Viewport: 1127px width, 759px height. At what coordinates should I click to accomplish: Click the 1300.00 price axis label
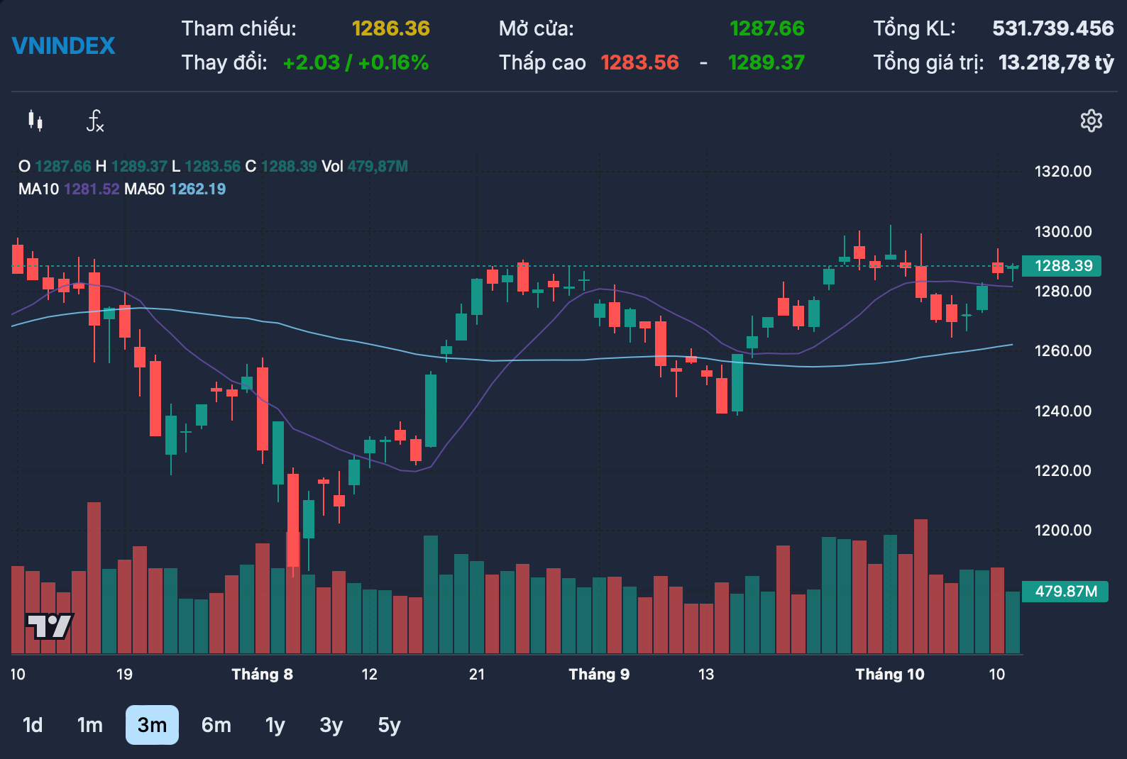click(x=1063, y=232)
